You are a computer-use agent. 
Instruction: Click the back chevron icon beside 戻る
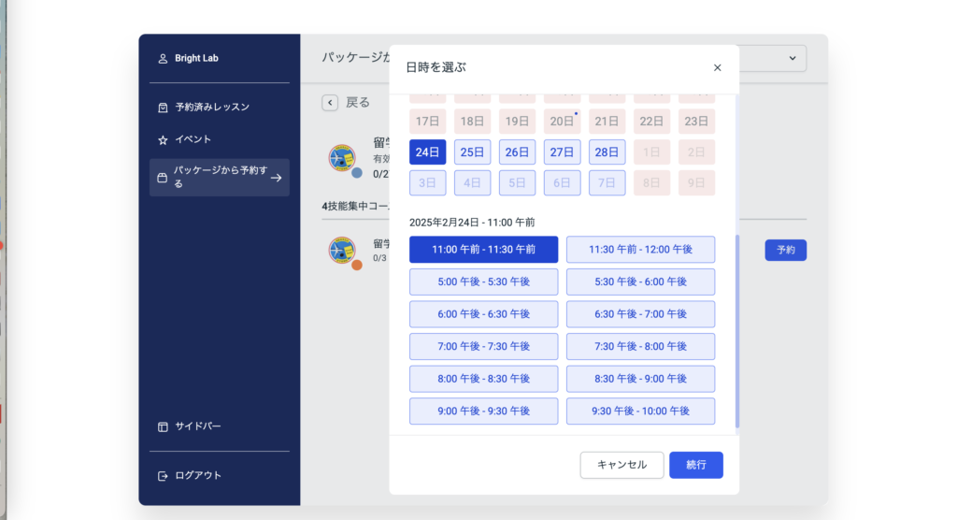[x=330, y=103]
